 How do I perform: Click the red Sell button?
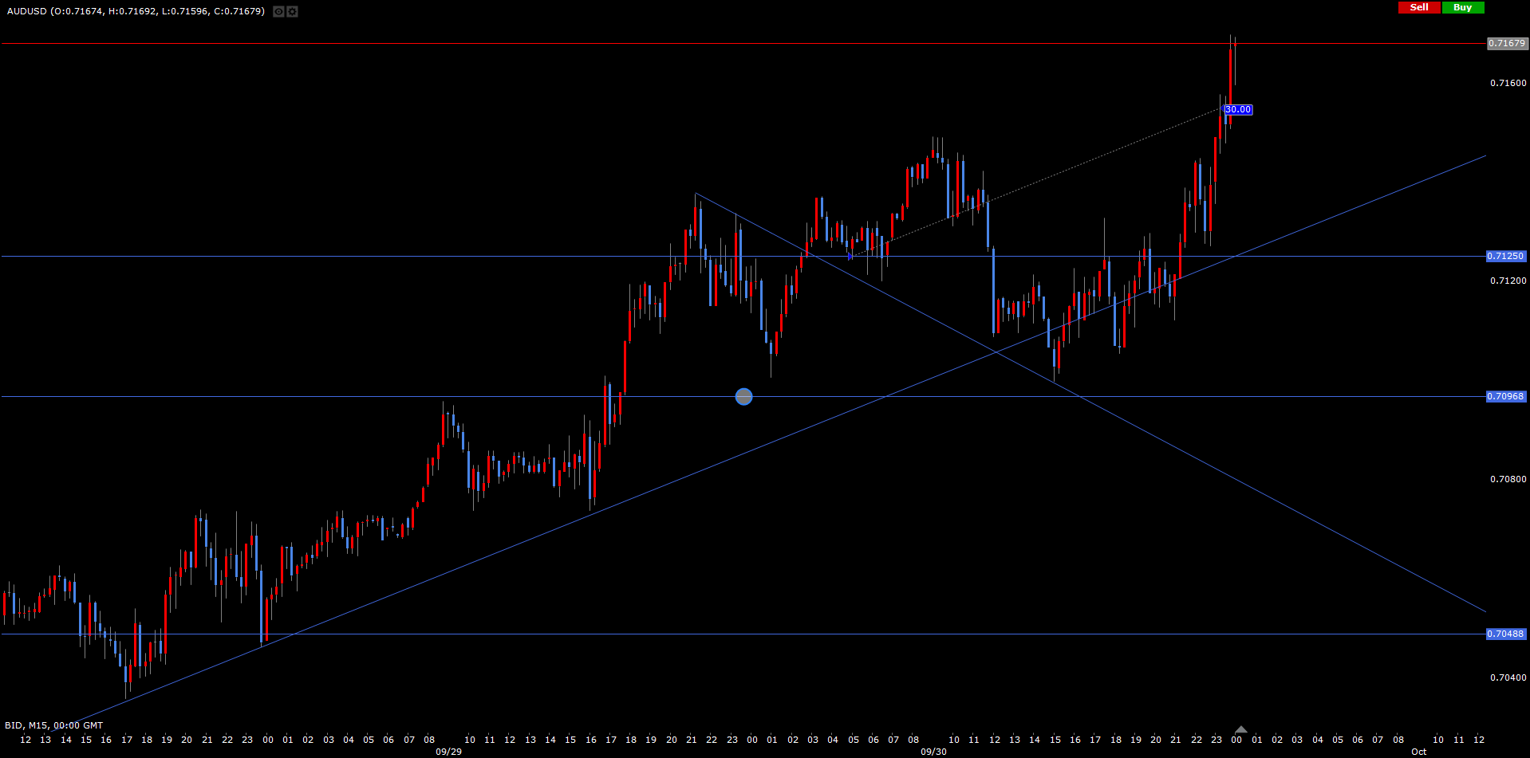tap(1419, 7)
